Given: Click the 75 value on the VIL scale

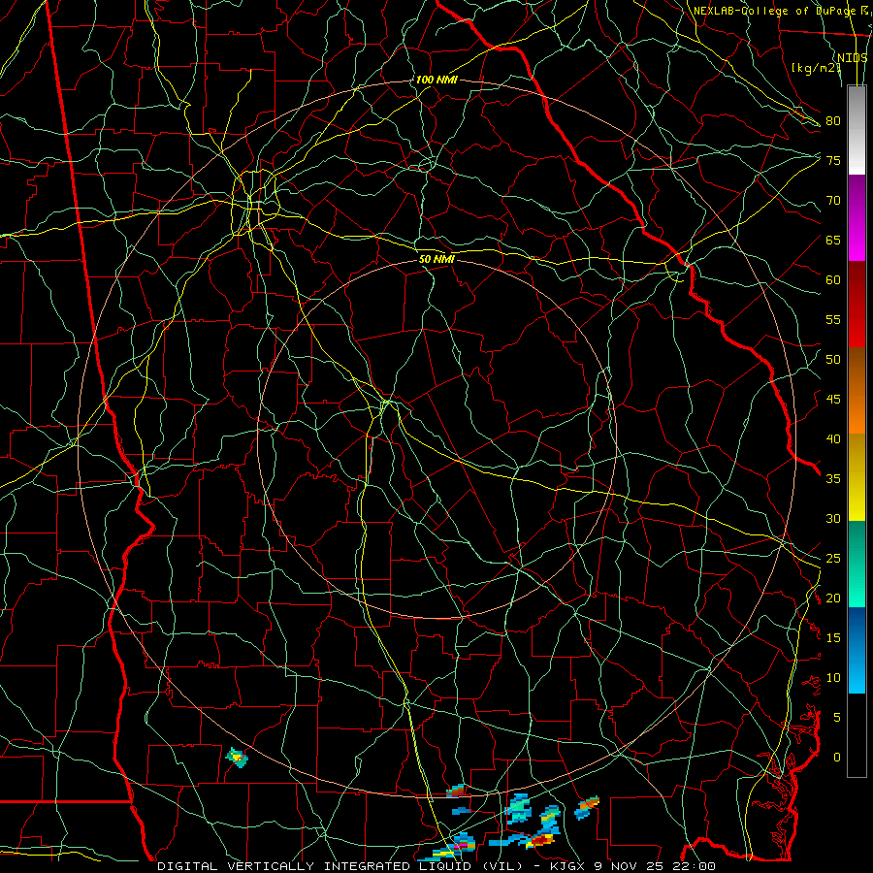Looking at the screenshot, I should 833,160.
